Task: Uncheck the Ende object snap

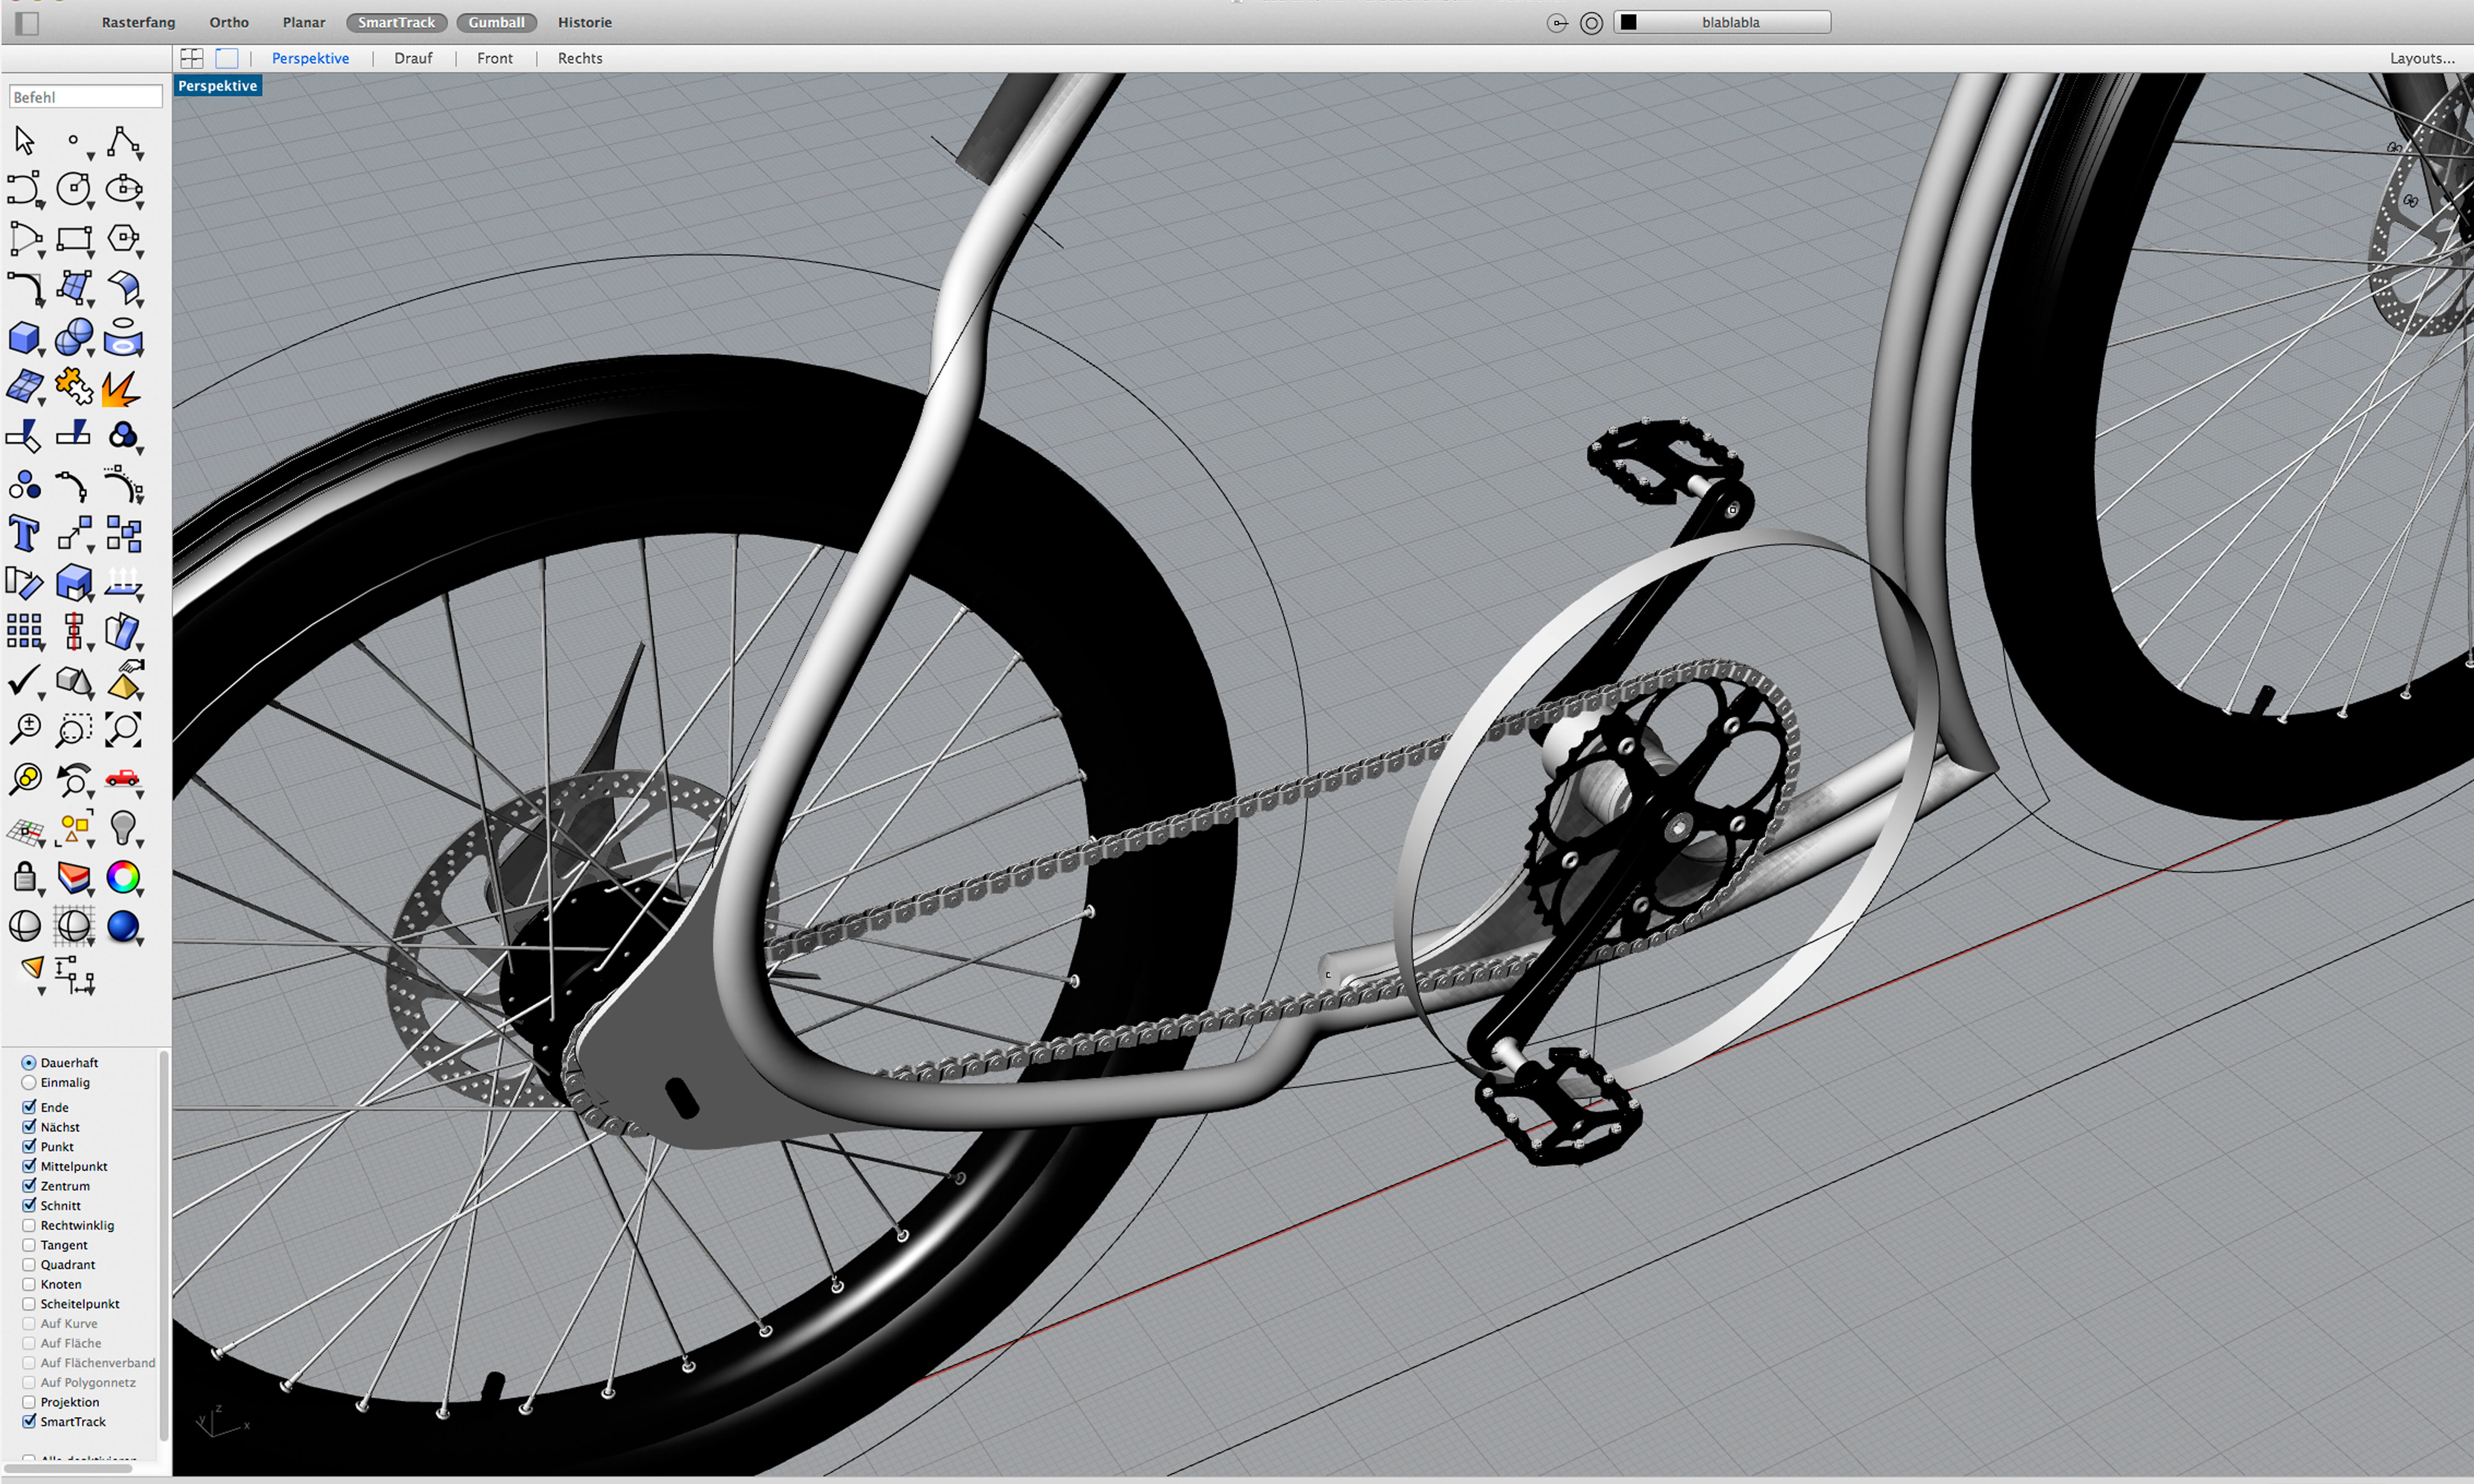Action: pyautogui.click(x=29, y=1107)
